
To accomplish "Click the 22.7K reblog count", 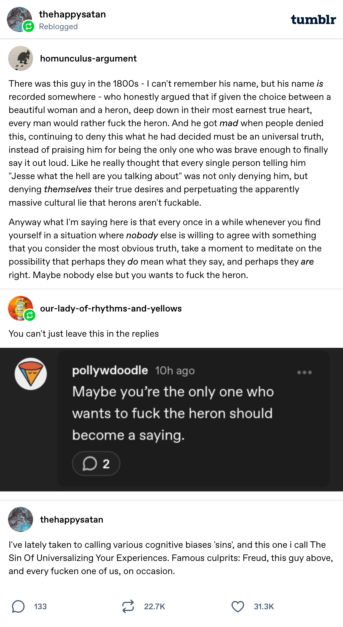I will pos(155,606).
